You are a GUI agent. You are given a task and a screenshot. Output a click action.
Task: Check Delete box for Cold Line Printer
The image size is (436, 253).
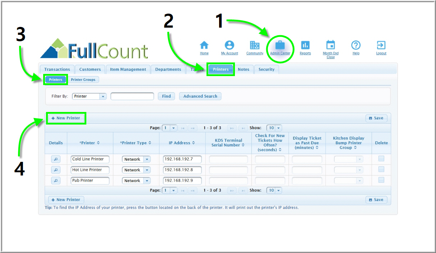click(x=381, y=159)
